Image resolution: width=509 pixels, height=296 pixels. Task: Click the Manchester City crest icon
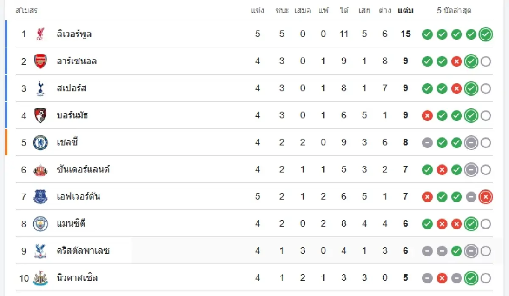tap(40, 224)
